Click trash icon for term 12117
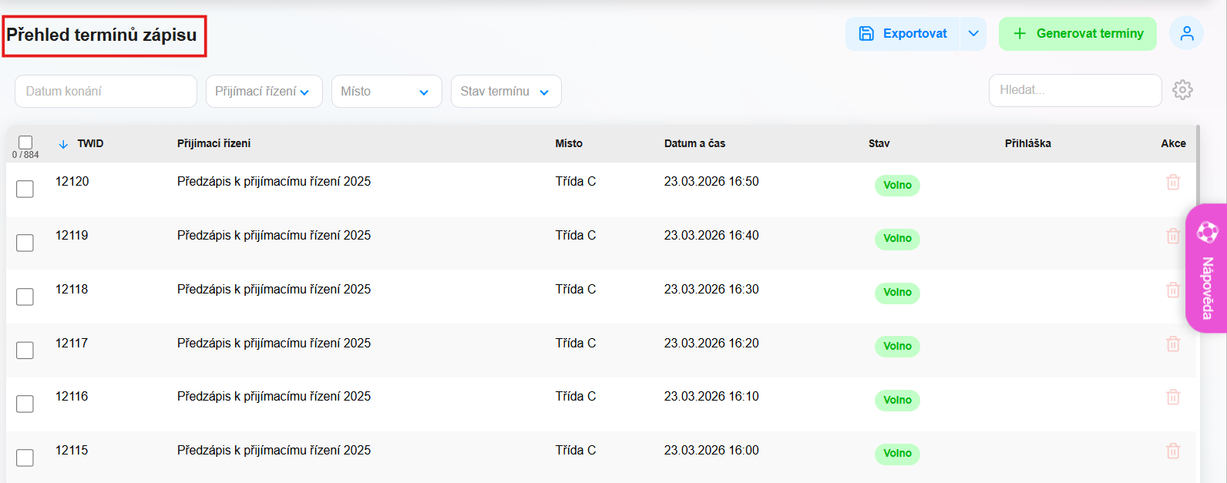The height and width of the screenshot is (483, 1227). click(1173, 344)
